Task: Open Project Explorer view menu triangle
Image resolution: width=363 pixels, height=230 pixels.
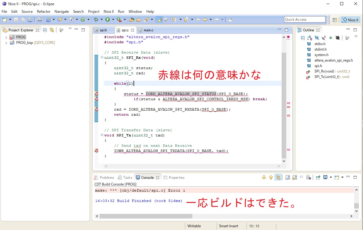Action: [x=70, y=29]
